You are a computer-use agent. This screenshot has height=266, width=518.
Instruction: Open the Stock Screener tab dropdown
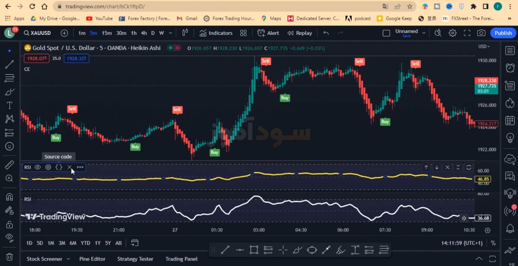coord(68,259)
